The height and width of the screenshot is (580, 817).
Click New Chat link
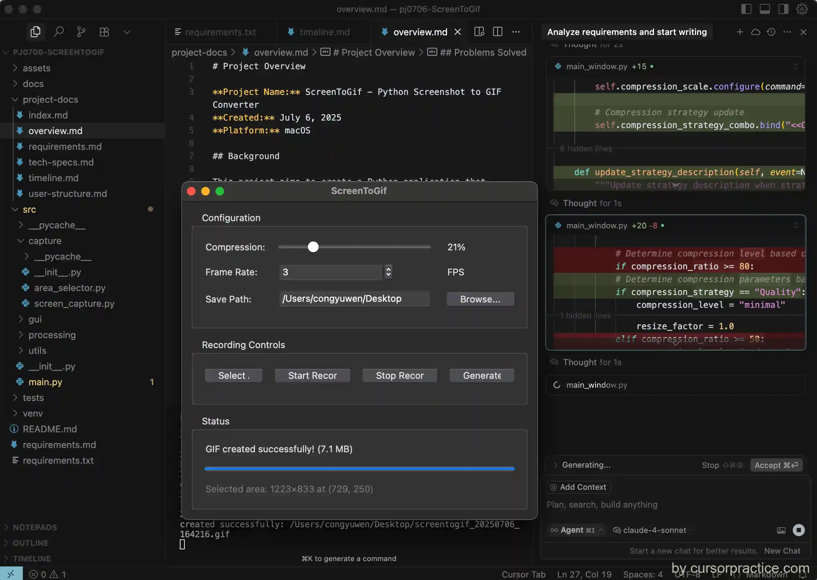[782, 551]
